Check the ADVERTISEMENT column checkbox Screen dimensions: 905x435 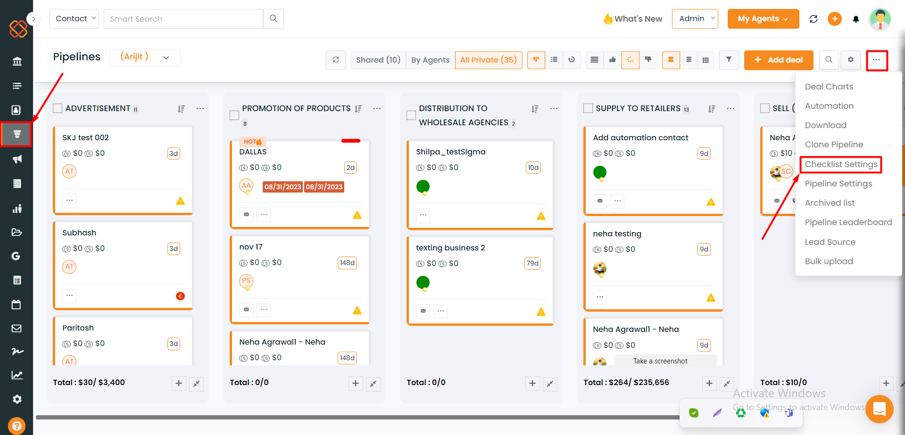[58, 108]
